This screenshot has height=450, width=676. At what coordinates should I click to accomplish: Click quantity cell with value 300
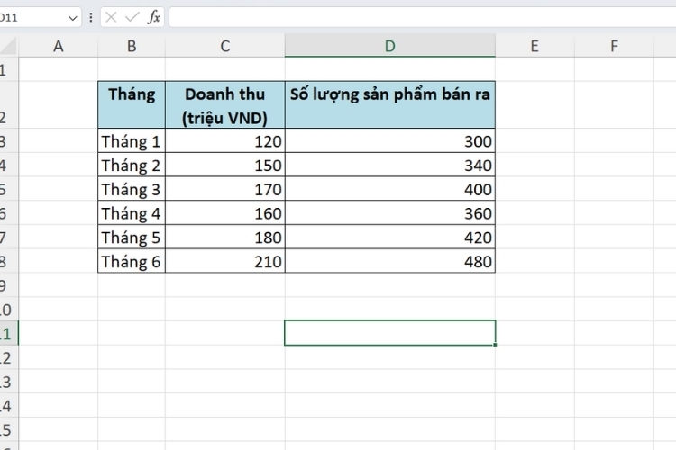(389, 140)
